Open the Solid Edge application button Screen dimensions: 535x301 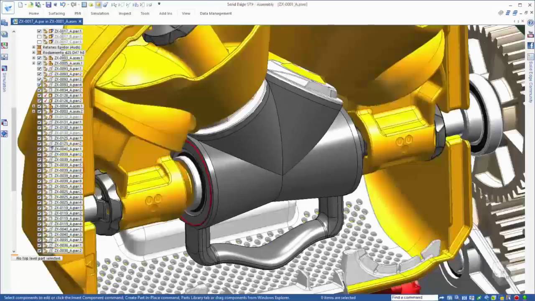[x=8, y=8]
